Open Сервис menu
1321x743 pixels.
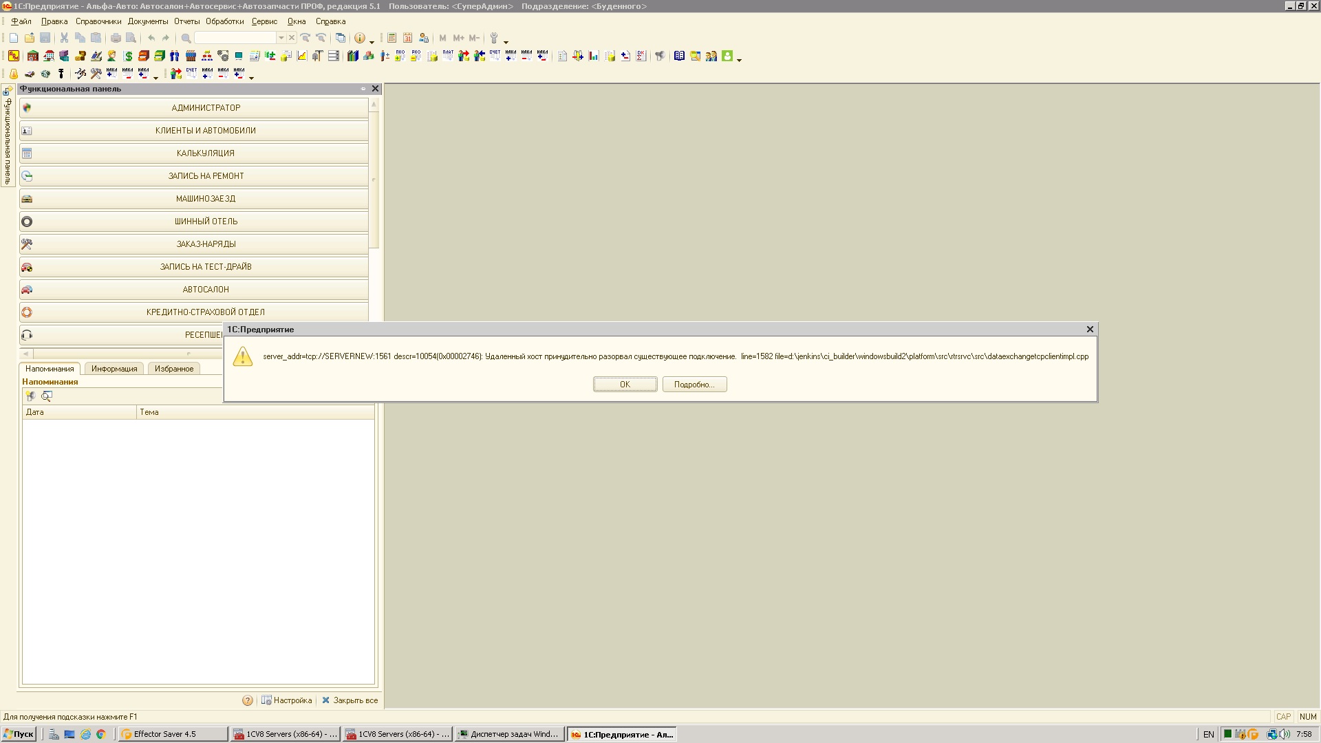click(x=264, y=21)
